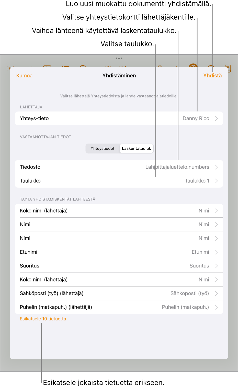
Task: Open the Suoritus merge field row
Action: 119,266
